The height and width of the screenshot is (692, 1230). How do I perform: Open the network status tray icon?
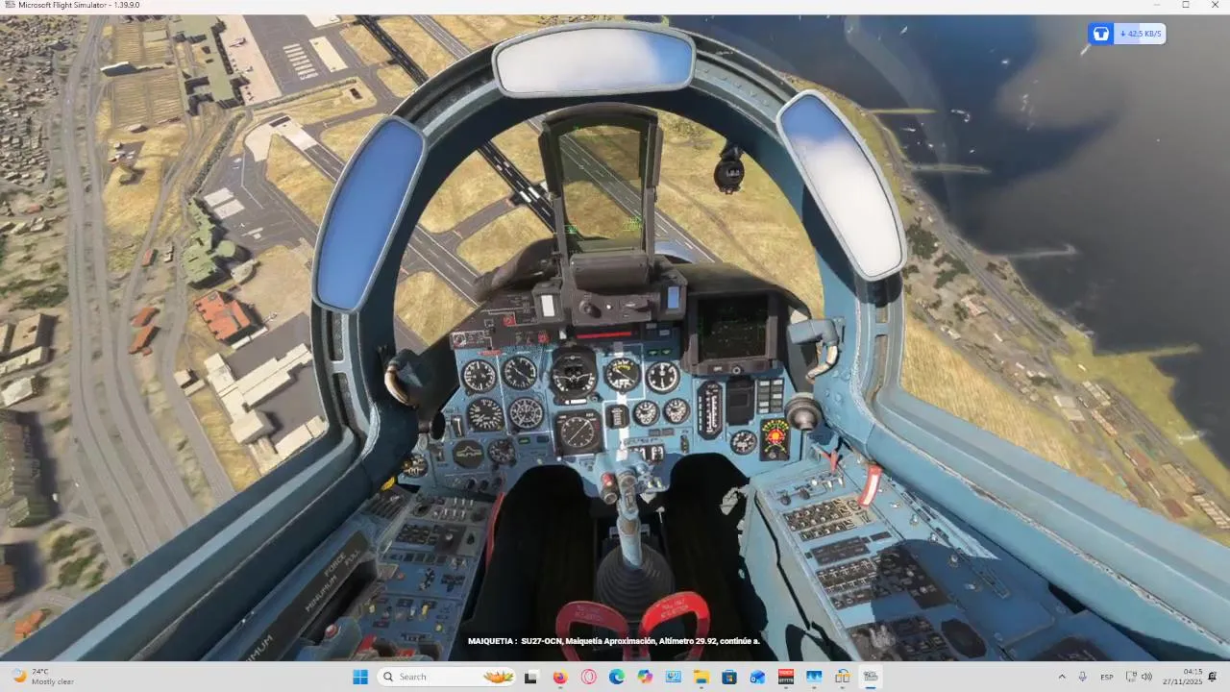[1131, 677]
